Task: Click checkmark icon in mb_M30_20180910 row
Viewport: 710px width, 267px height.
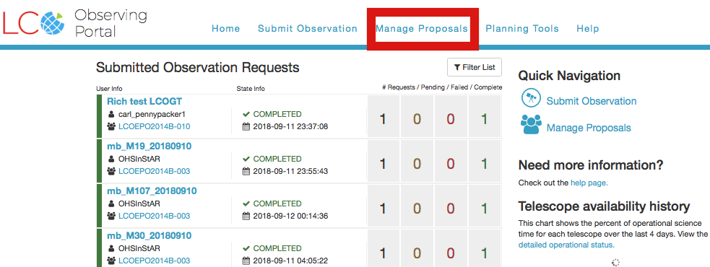Action: tap(246, 248)
